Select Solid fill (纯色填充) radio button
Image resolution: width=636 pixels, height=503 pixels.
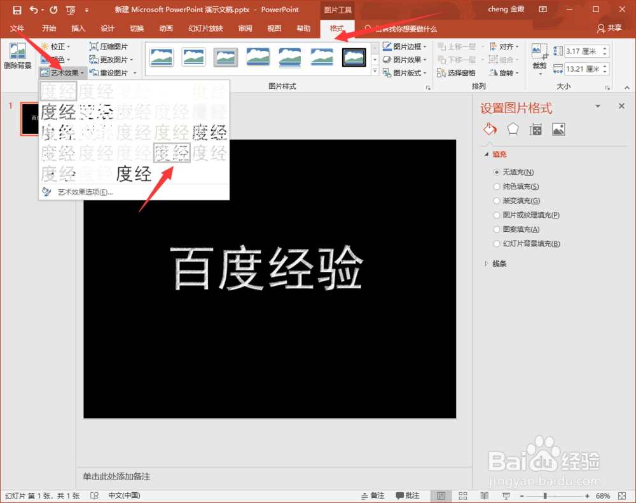(x=497, y=186)
